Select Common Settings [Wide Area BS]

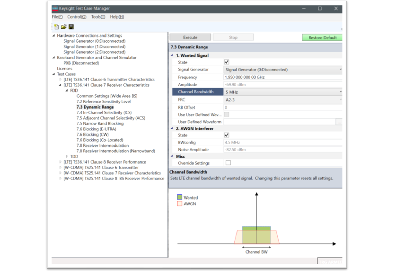click(106, 96)
